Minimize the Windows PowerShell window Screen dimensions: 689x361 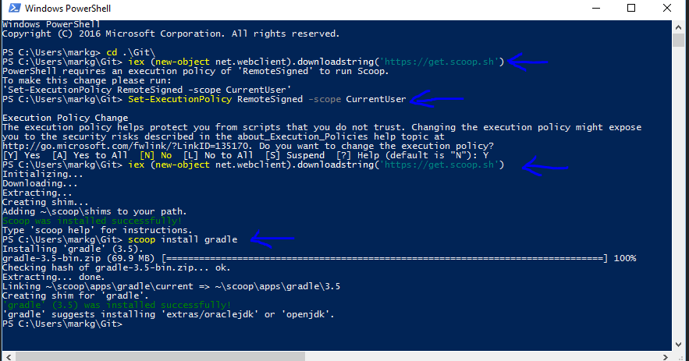point(596,8)
